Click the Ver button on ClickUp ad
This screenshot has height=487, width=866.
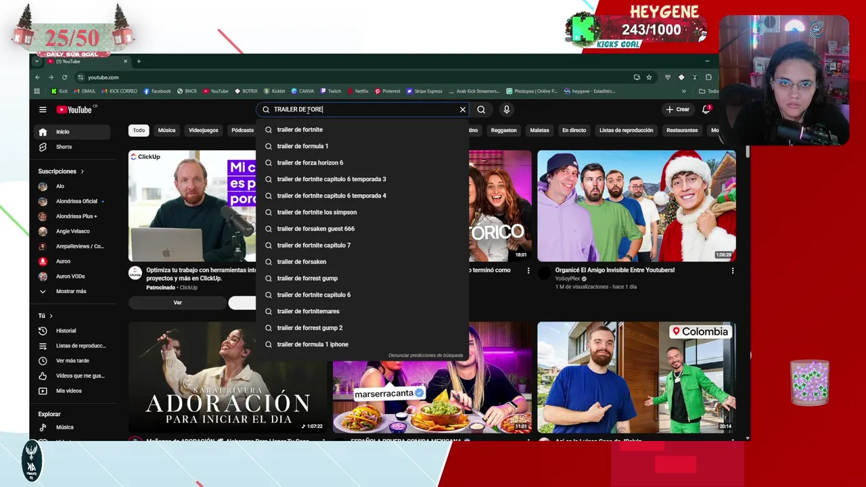(x=177, y=303)
